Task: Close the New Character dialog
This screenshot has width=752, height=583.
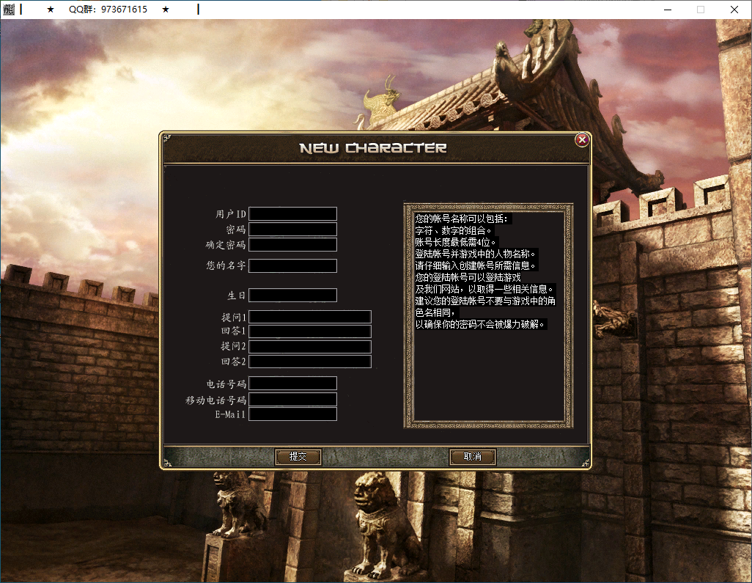Action: point(582,140)
